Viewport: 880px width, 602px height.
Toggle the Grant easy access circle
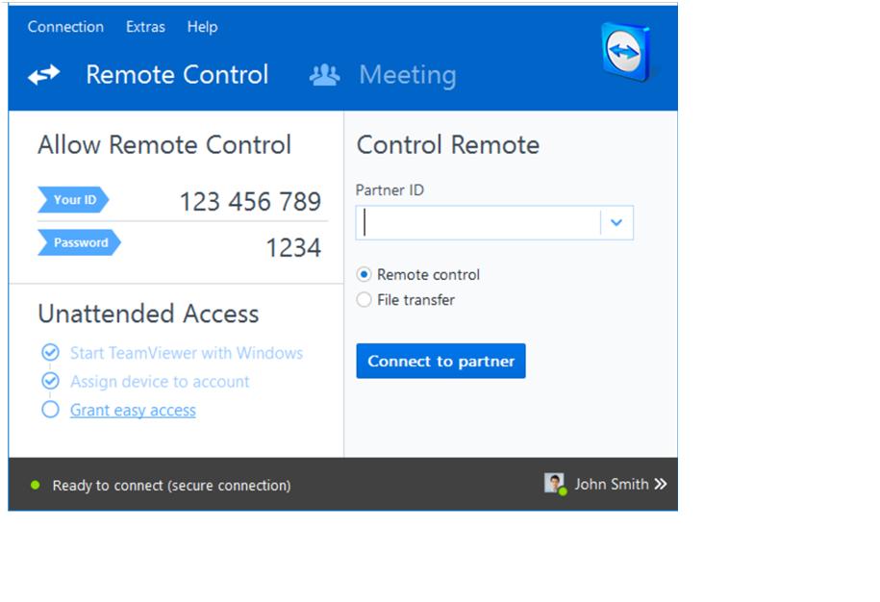point(51,410)
